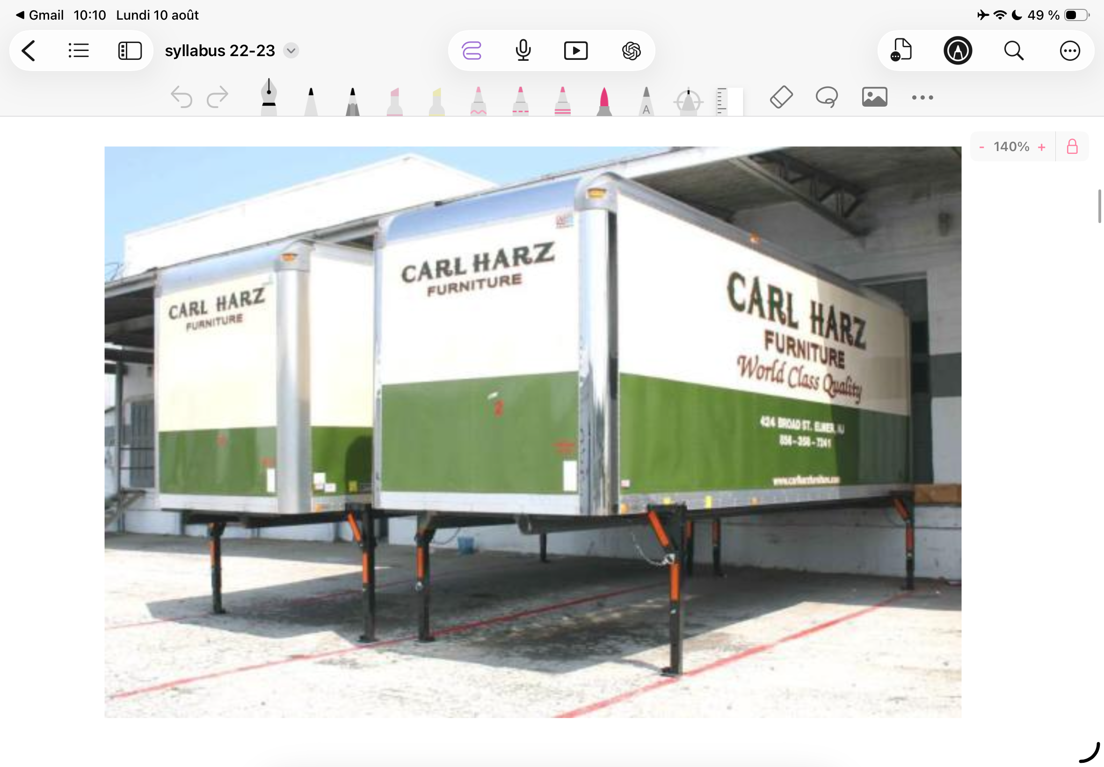Select the black fine-tip pen tool
Image resolution: width=1104 pixels, height=767 pixels.
click(x=311, y=101)
